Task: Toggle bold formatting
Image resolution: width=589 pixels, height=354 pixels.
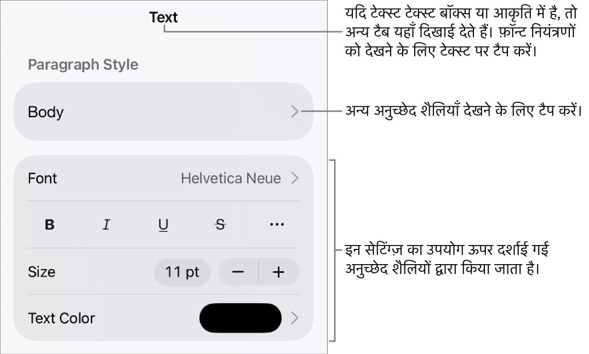Action: [x=49, y=225]
